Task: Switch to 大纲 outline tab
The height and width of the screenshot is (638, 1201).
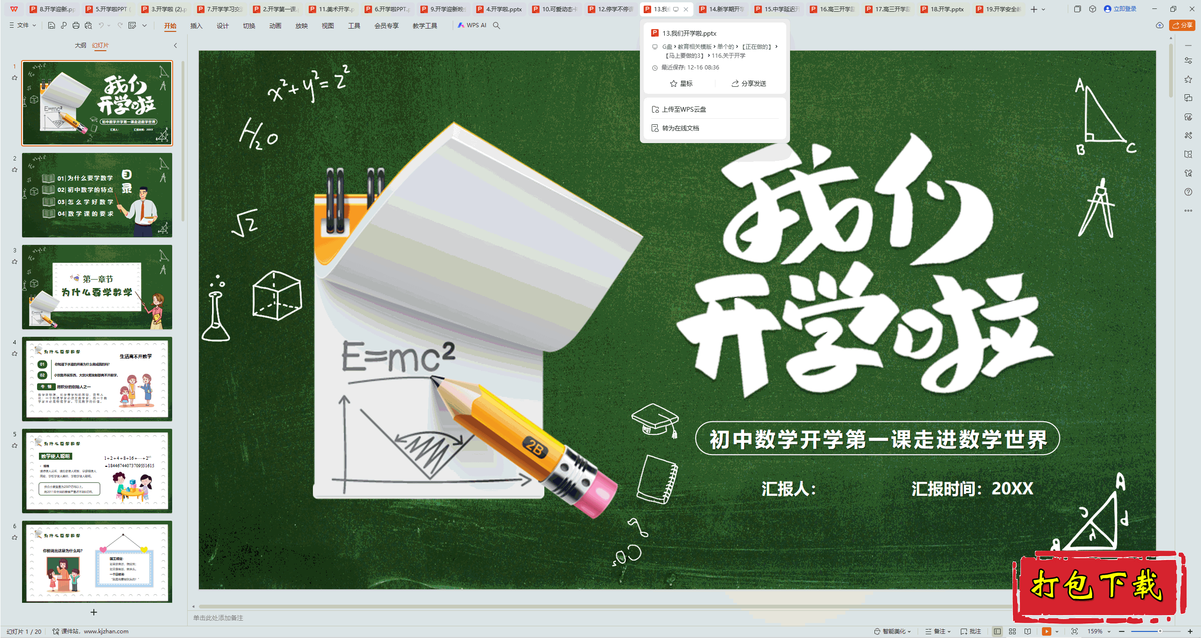Action: [x=80, y=46]
